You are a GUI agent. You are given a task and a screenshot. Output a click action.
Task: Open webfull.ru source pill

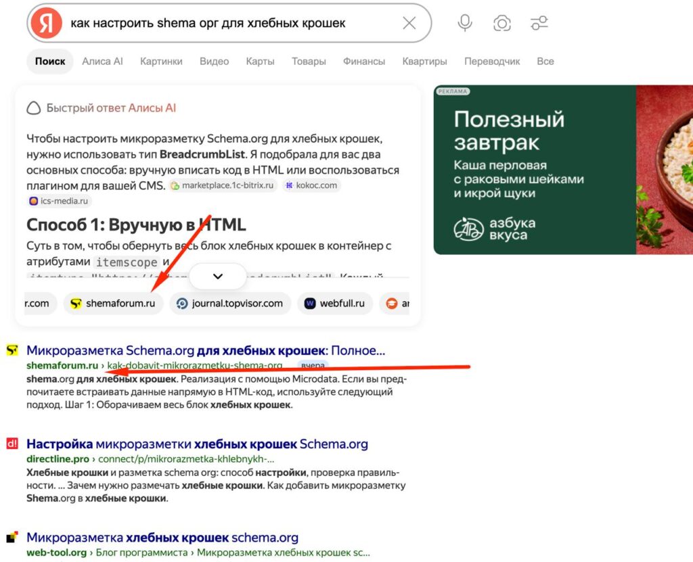click(334, 304)
